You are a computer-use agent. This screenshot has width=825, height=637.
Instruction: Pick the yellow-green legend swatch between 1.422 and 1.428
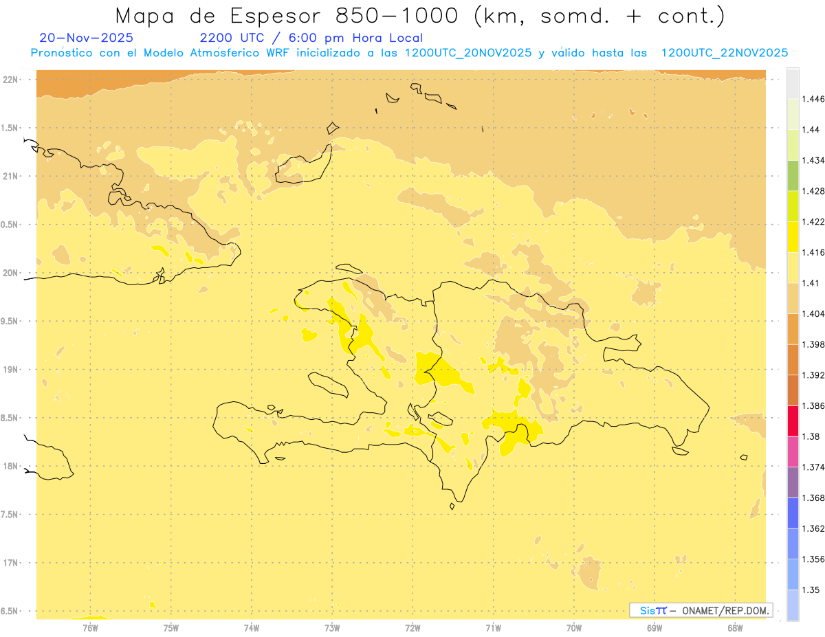click(x=793, y=206)
